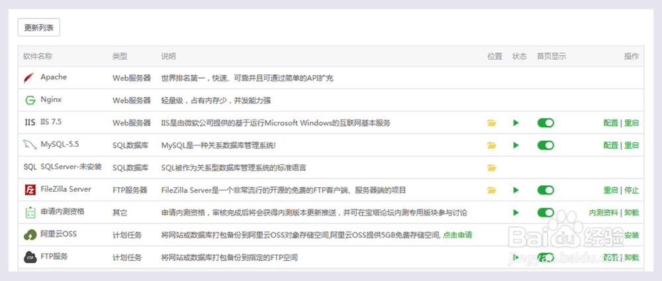
Task: Click the green play status of IIS 7.5
Action: tap(516, 123)
